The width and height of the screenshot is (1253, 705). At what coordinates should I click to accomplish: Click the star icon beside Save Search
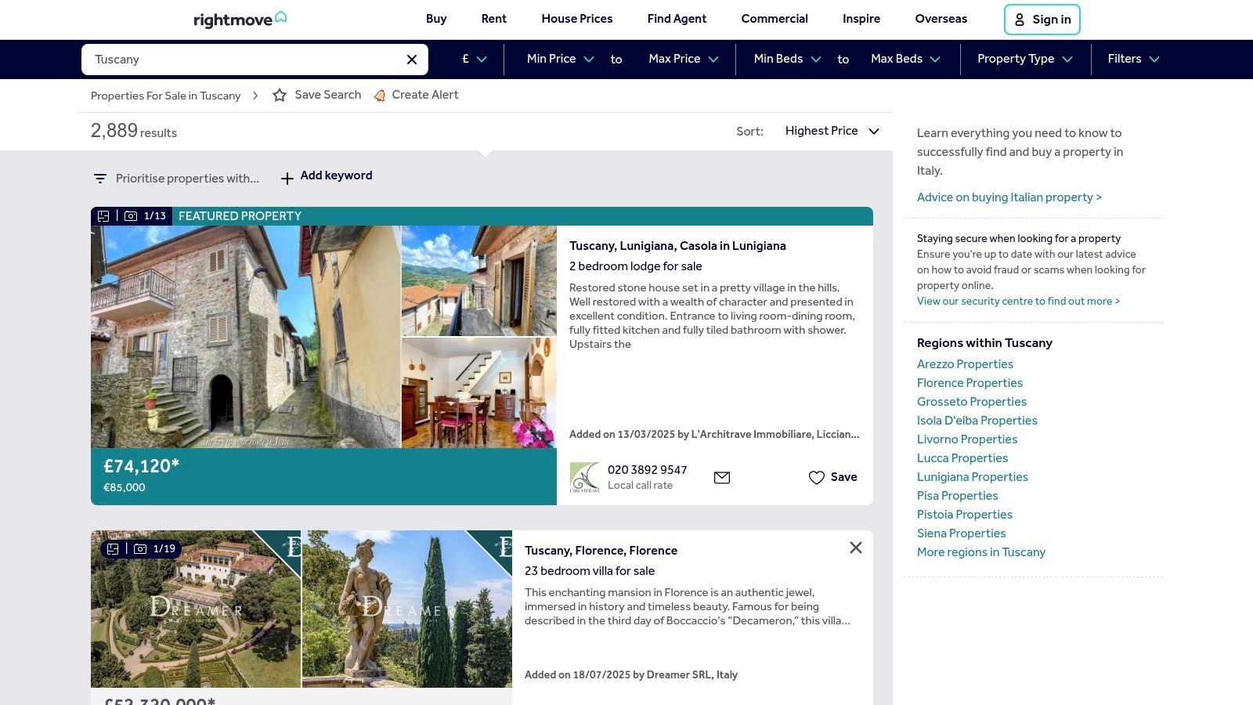point(280,95)
